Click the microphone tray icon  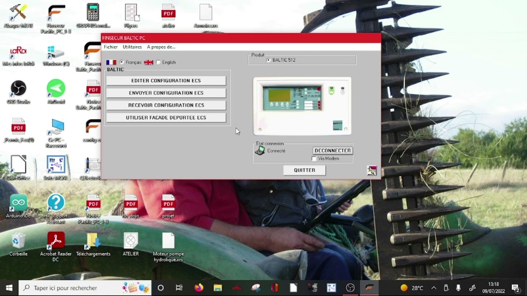point(458,288)
